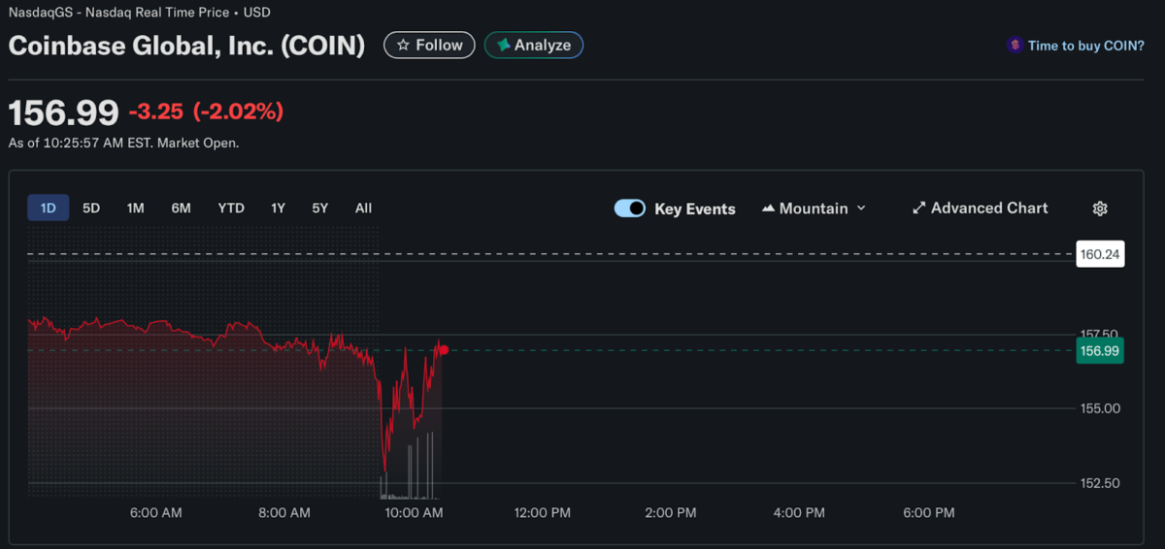Click the 155.00 price axis label

tap(1100, 408)
